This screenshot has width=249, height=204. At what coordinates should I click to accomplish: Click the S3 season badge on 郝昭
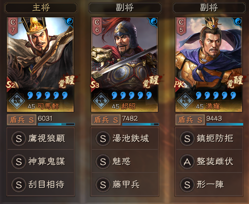click(x=95, y=85)
